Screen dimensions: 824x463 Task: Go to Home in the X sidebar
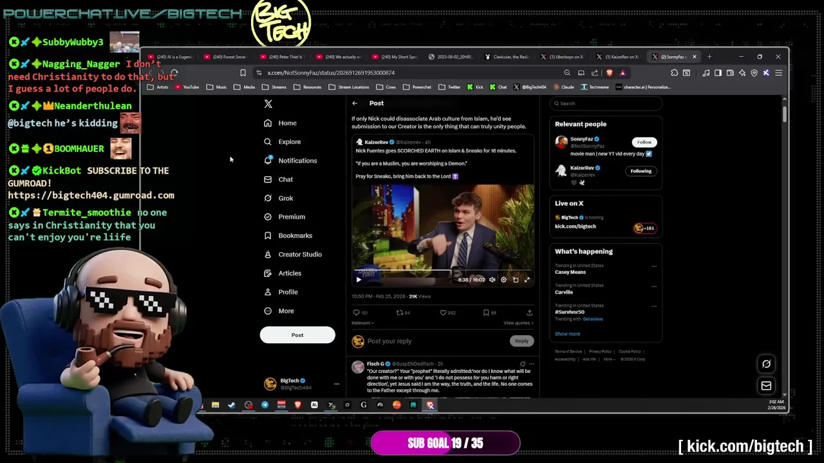click(281, 123)
